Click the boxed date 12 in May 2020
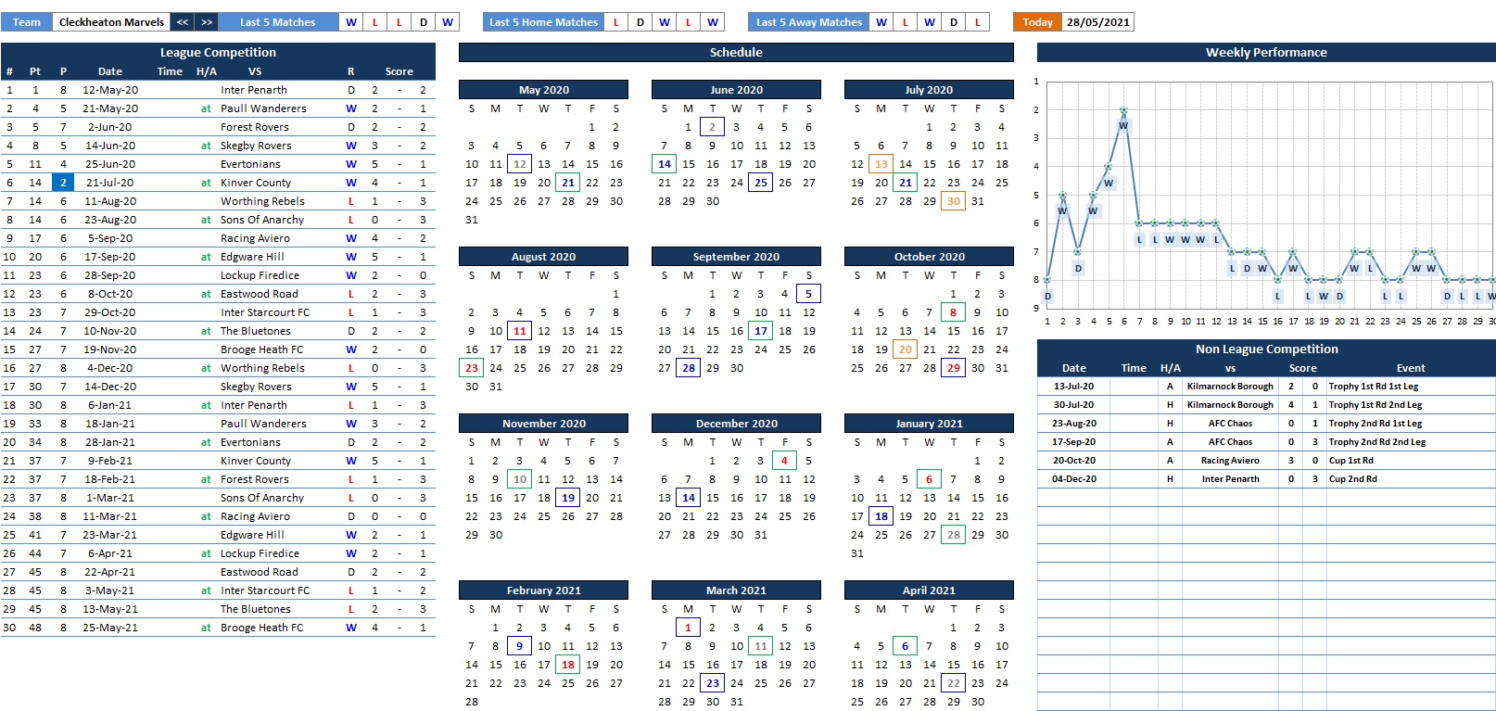This screenshot has height=711, width=1496. coord(520,164)
